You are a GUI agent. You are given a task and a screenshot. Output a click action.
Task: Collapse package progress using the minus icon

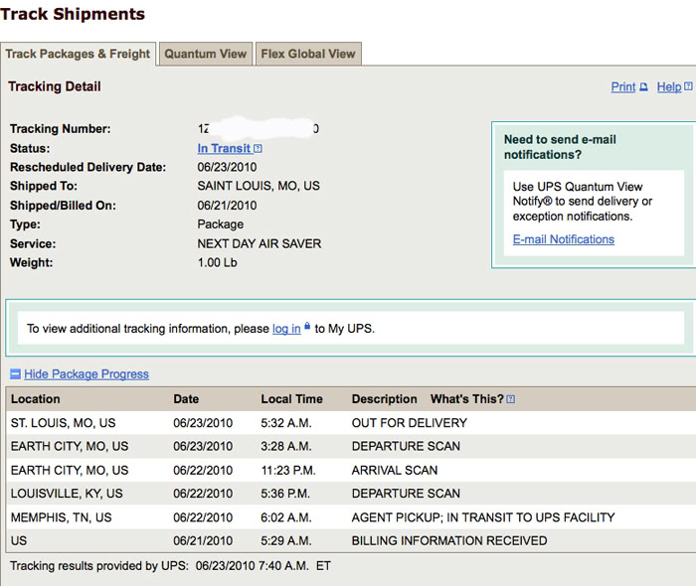15,374
